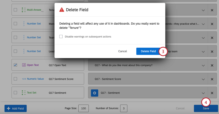The height and width of the screenshot is (114, 219).
Task: Save the field changes
Action: tap(206, 108)
